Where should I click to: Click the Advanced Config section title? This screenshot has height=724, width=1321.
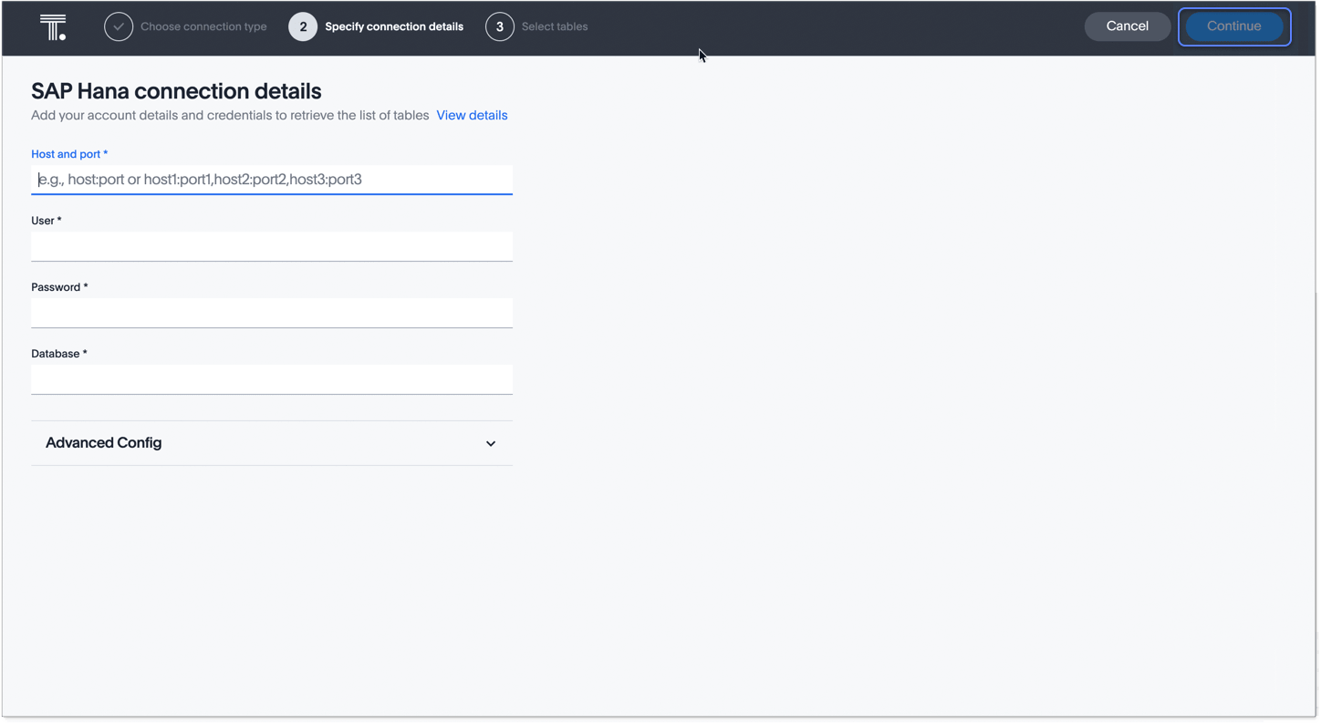pos(104,443)
